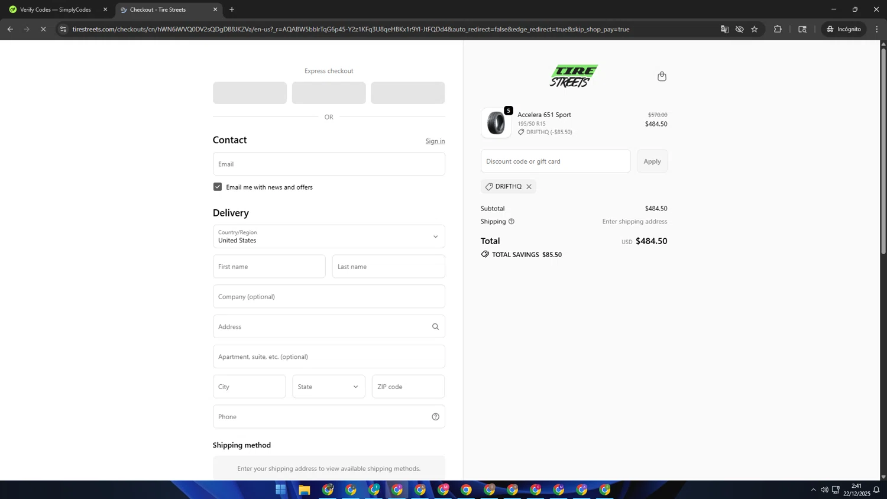Open the State dropdown

[329, 387]
